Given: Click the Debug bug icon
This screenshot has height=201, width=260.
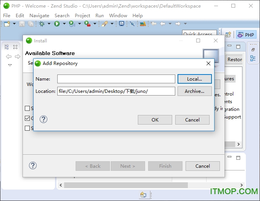Looking at the screenshot, I should coord(42,24).
